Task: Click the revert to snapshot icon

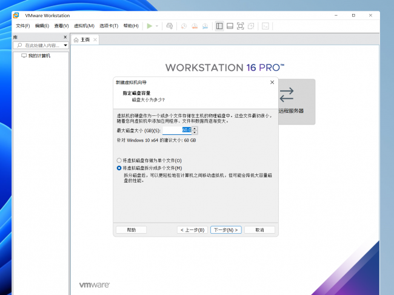Action: [195, 26]
